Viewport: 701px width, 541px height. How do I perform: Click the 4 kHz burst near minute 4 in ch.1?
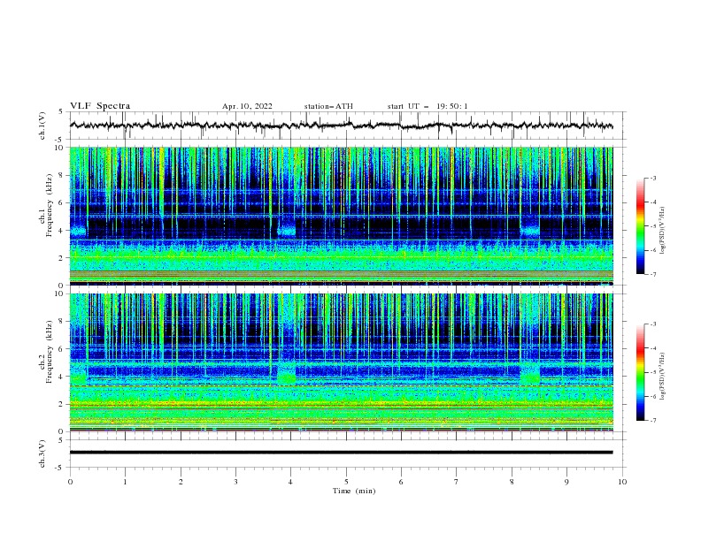tap(287, 231)
